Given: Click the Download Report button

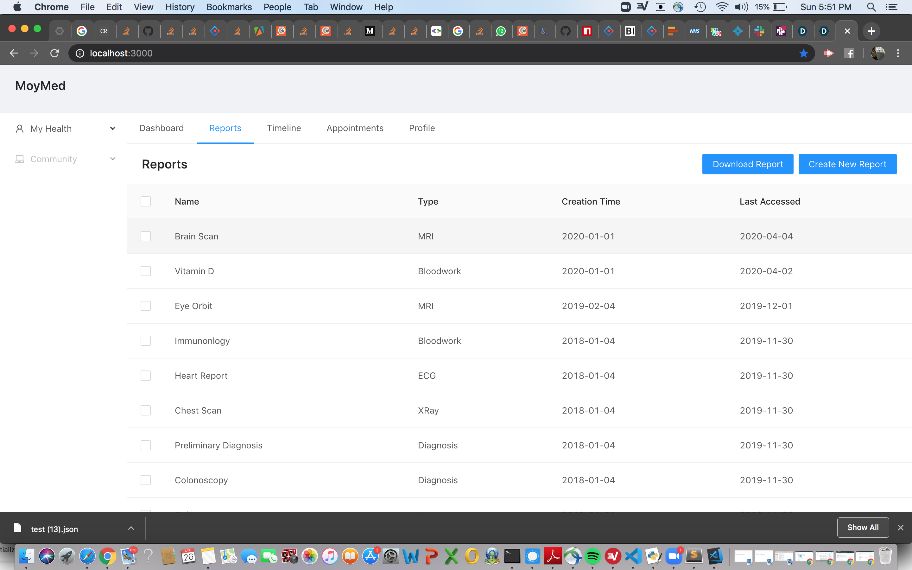Looking at the screenshot, I should (747, 164).
